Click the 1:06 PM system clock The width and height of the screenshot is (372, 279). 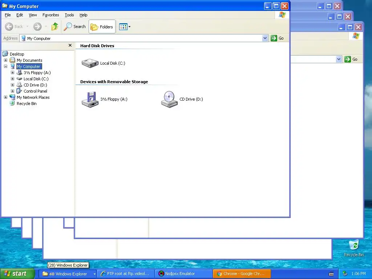(x=359, y=274)
